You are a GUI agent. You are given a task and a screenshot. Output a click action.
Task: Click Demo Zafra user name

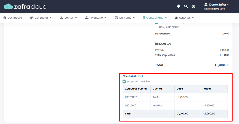218,5
